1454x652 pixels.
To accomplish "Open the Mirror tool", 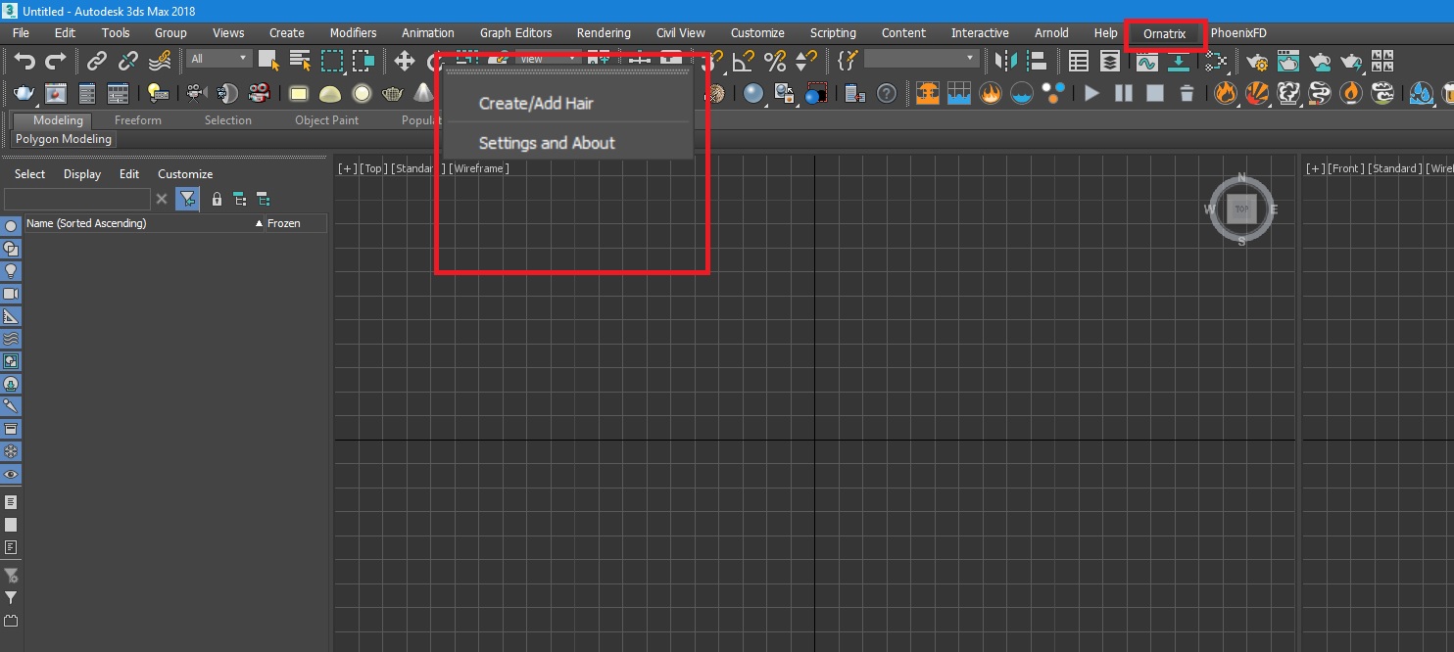I will [x=1006, y=61].
